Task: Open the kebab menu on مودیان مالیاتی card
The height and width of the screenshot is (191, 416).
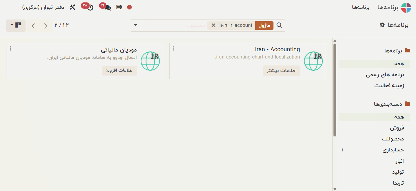Action: [11, 48]
